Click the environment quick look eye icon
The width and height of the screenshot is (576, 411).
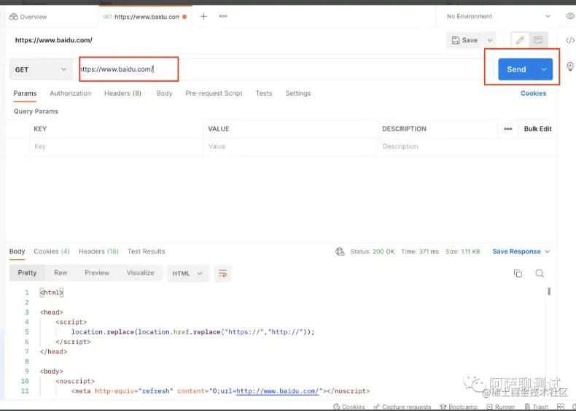pos(570,16)
